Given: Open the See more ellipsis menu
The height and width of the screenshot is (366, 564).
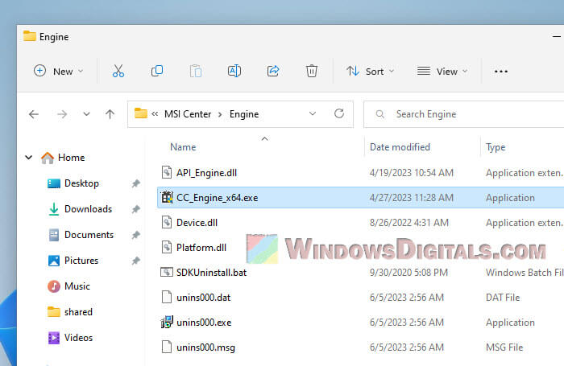Looking at the screenshot, I should [x=500, y=72].
